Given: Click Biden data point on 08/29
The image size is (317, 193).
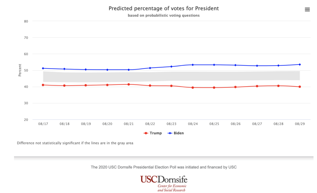Looking at the screenshot, I should (300, 64).
